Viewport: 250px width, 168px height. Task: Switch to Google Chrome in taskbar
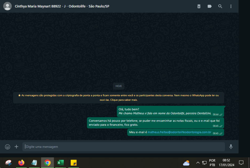[47, 163]
